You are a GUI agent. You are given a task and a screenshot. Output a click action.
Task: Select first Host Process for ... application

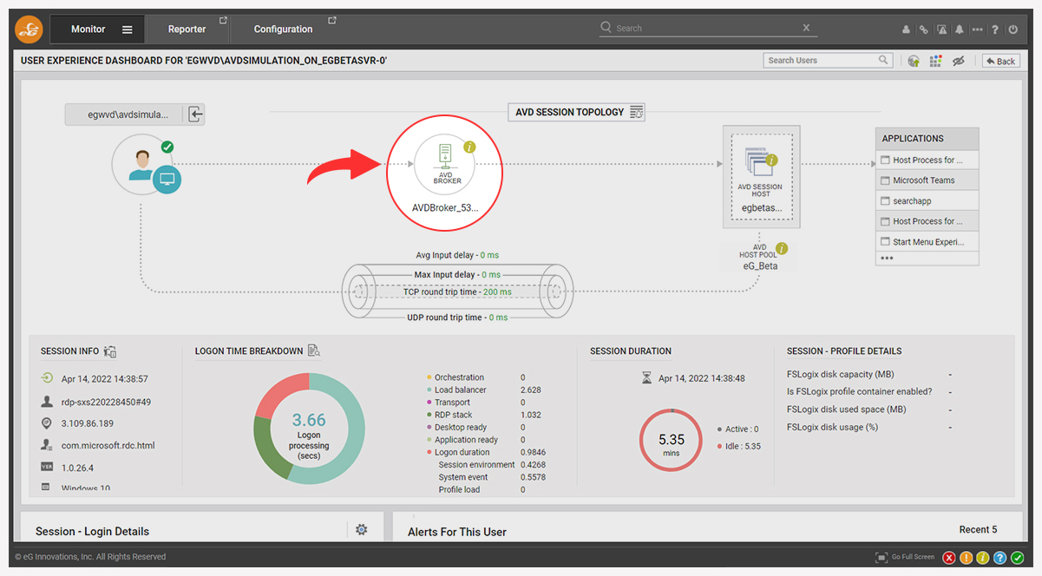click(927, 160)
